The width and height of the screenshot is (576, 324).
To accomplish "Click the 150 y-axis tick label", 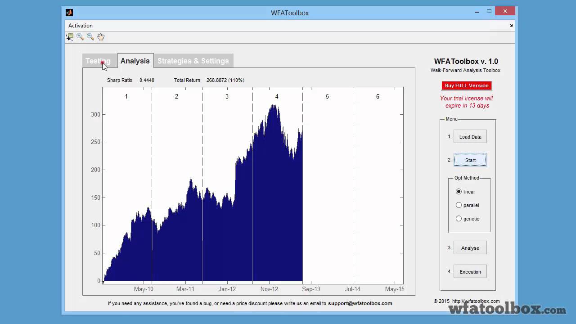I will pos(95,198).
